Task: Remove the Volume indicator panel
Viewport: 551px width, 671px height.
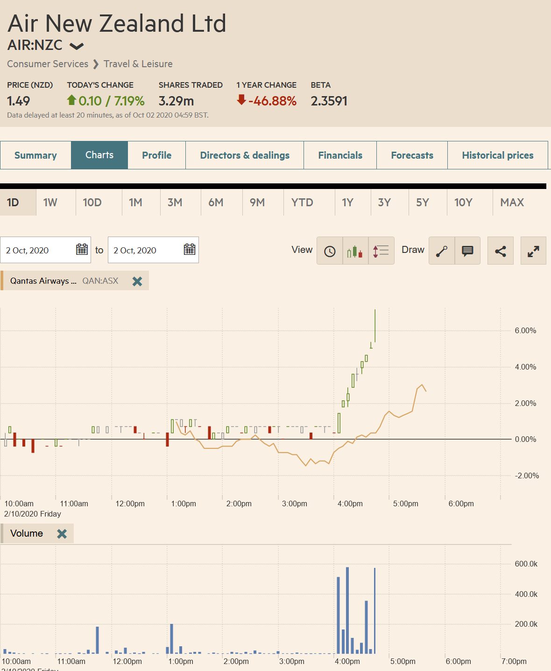Action: [62, 534]
